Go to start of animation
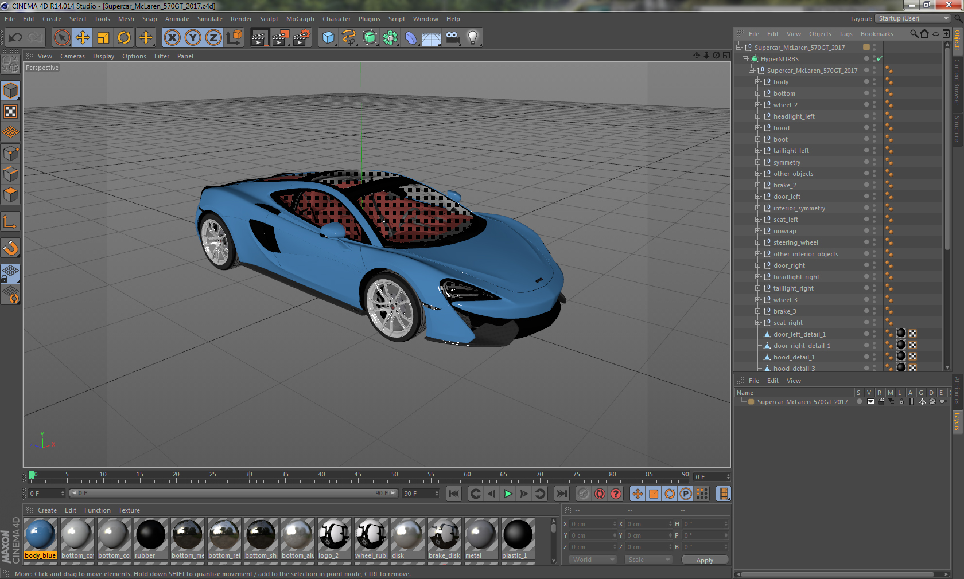 (453, 494)
